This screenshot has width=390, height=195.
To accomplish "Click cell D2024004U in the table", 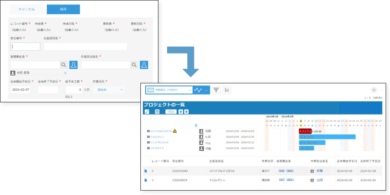I will pyautogui.click(x=180, y=171).
